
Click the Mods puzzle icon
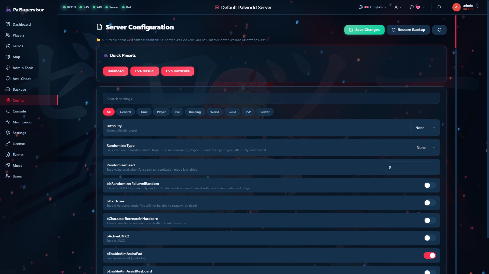[8, 165]
